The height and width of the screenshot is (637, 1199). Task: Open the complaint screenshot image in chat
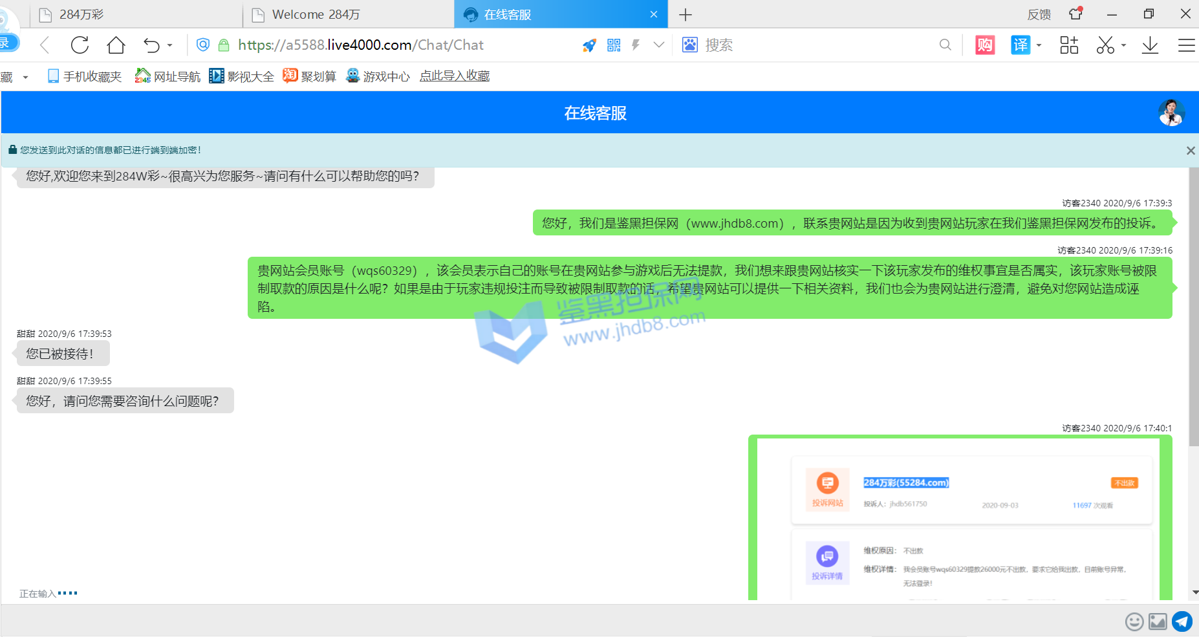coord(960,519)
